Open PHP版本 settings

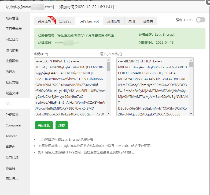15,114
